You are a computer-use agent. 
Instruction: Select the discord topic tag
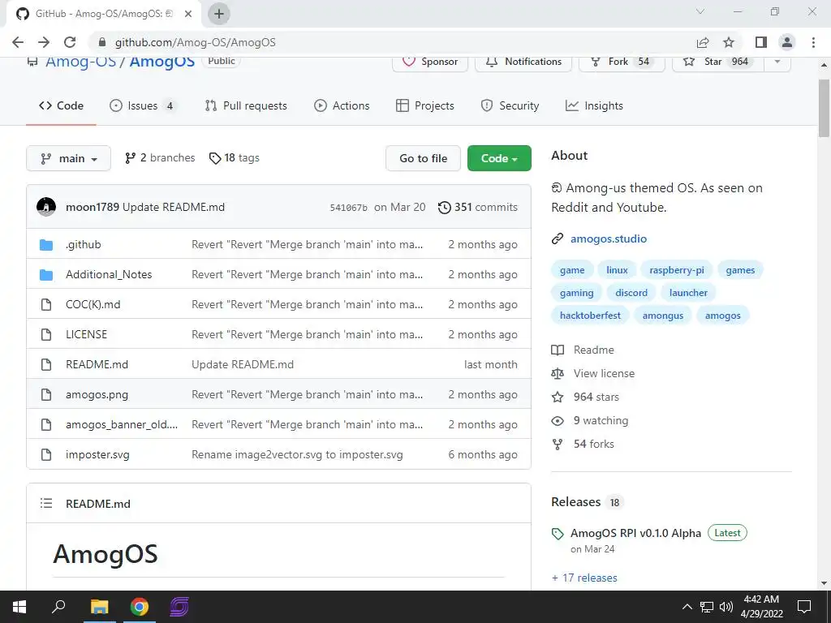(x=631, y=293)
